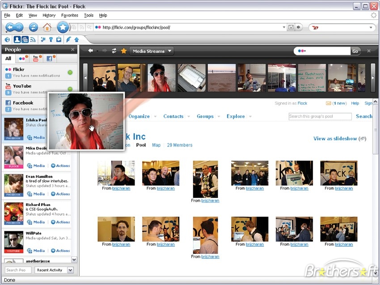Select the key-shaped accounts icon
The image size is (380, 285).
[x=51, y=40]
